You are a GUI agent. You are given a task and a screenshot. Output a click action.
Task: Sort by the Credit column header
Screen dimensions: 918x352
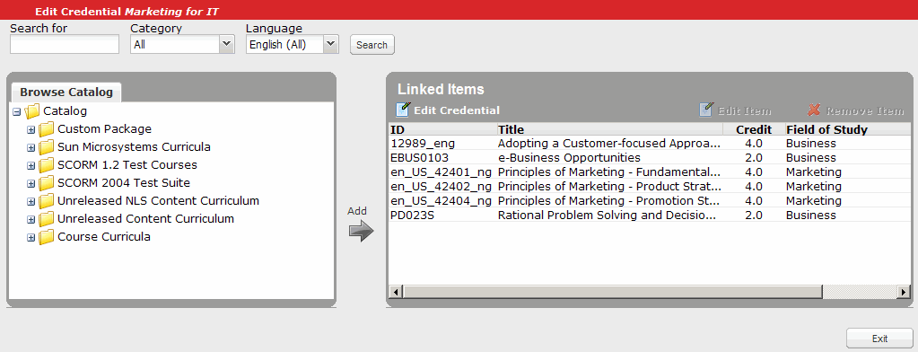tap(754, 129)
